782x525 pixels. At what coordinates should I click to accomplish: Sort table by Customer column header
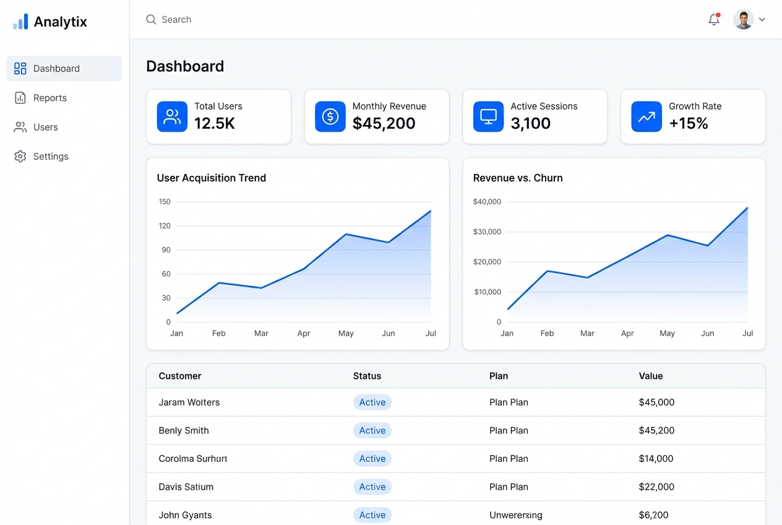180,376
